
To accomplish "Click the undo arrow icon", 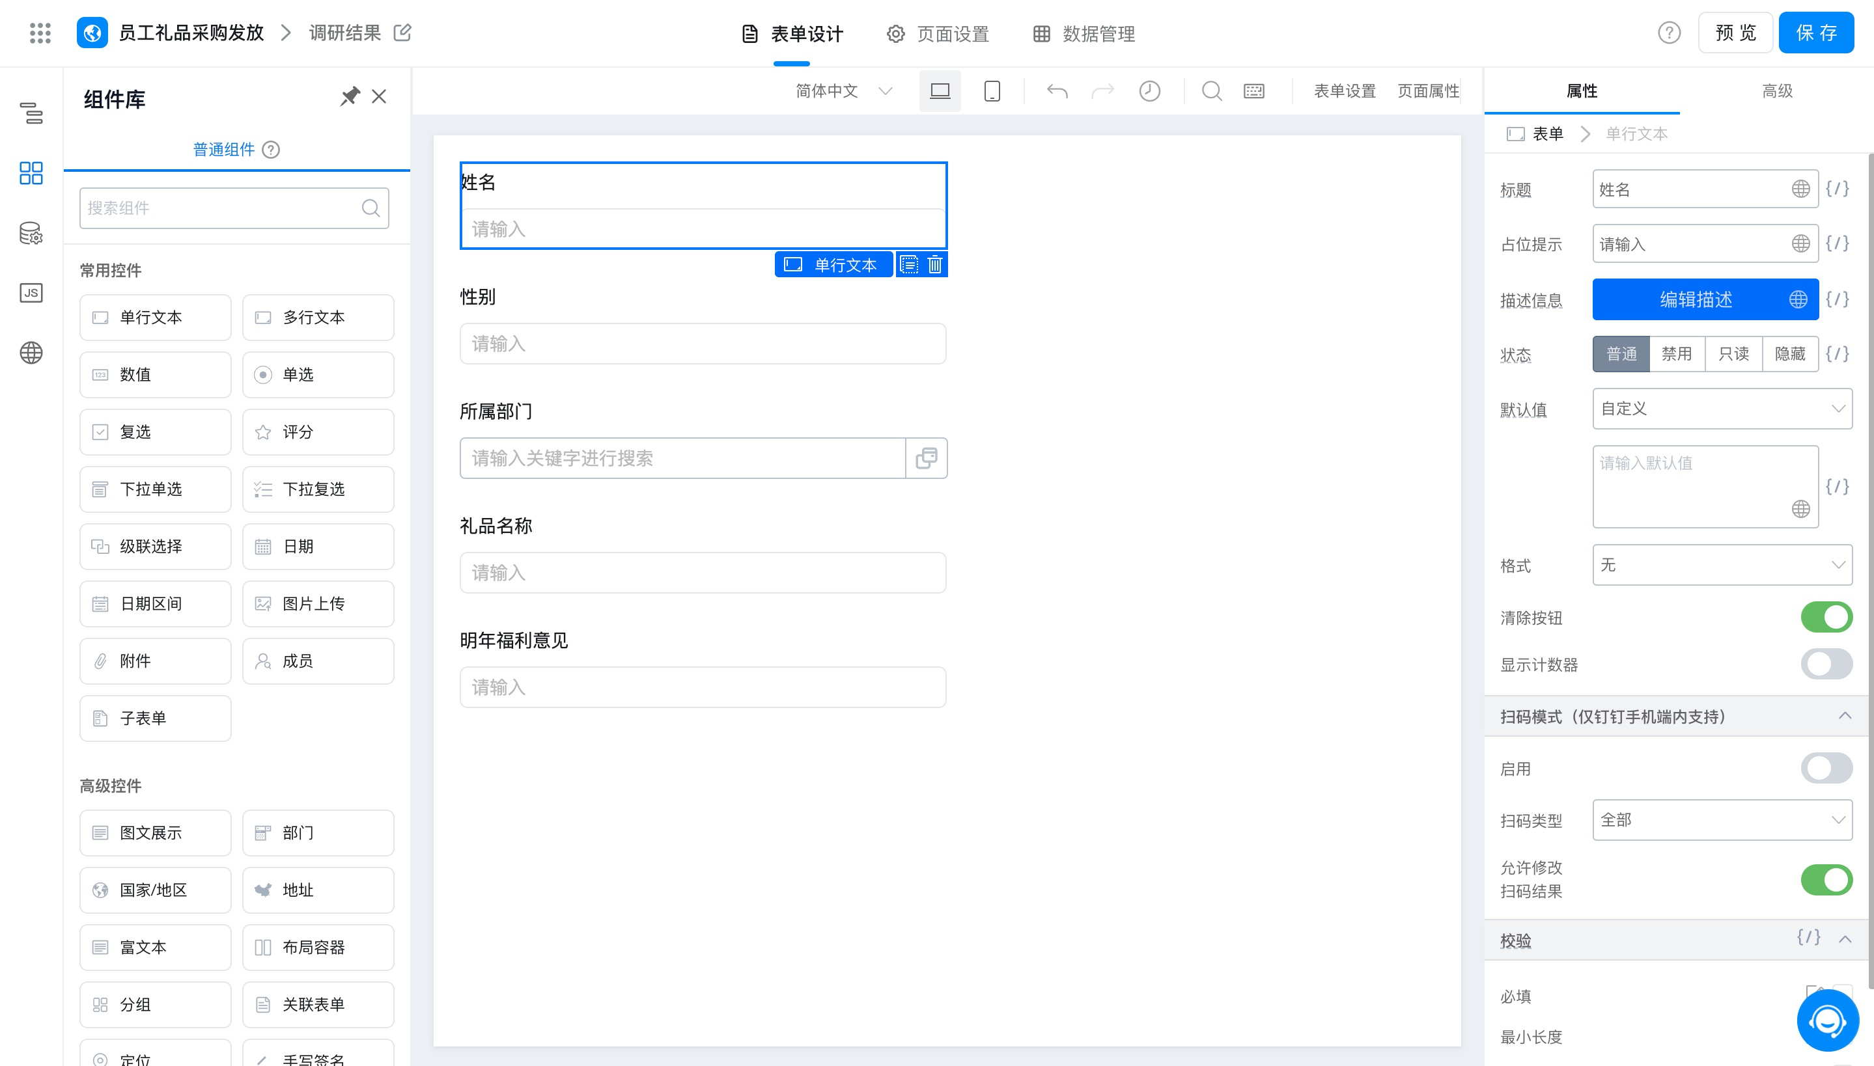I will point(1057,91).
